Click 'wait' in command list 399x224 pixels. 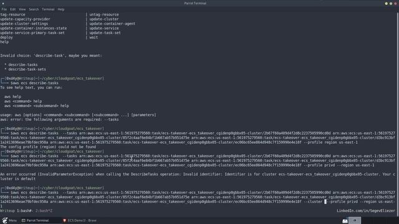point(94,37)
